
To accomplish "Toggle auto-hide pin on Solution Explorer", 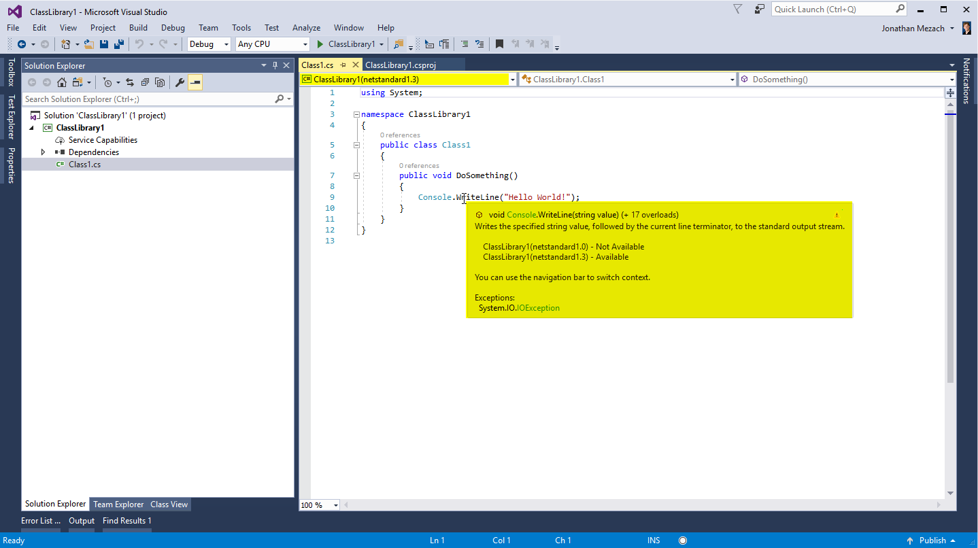I will pyautogui.click(x=275, y=65).
